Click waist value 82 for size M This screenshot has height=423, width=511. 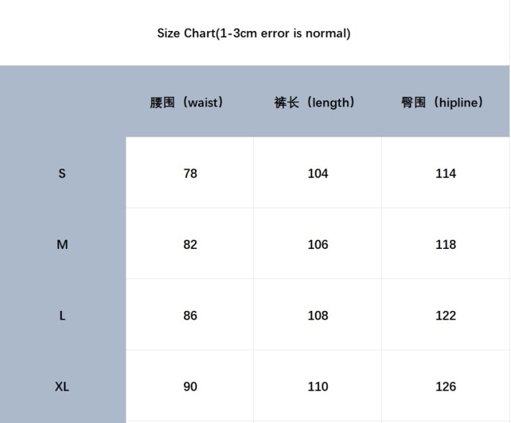[x=190, y=245]
